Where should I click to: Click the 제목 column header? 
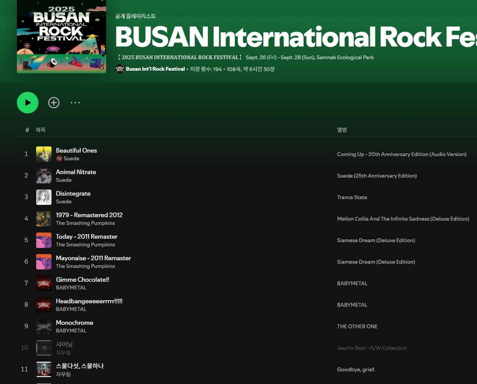pyautogui.click(x=40, y=130)
